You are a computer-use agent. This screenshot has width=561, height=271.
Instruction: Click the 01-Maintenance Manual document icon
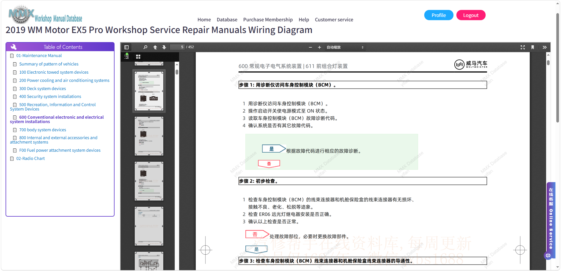click(12, 56)
